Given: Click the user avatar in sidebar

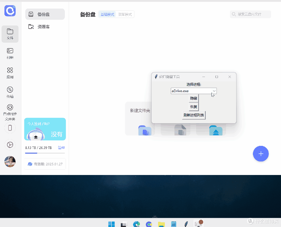Looking at the screenshot, I should pyautogui.click(x=10, y=161).
